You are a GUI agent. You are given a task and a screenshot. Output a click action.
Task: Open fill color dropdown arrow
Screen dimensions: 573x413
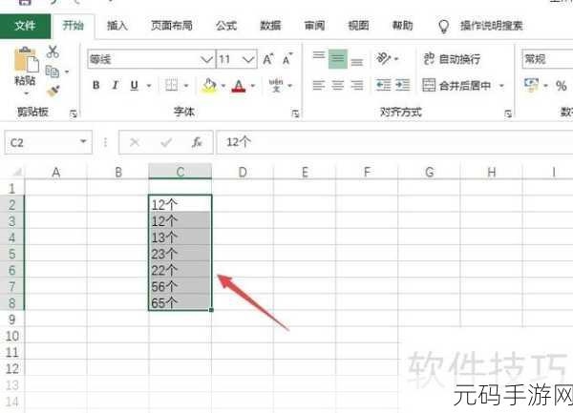223,86
